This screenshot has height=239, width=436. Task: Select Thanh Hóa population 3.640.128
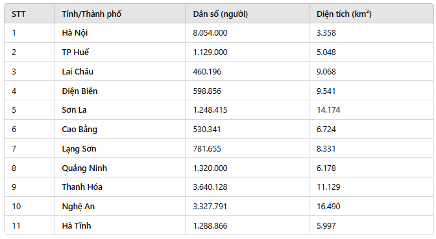coord(210,187)
